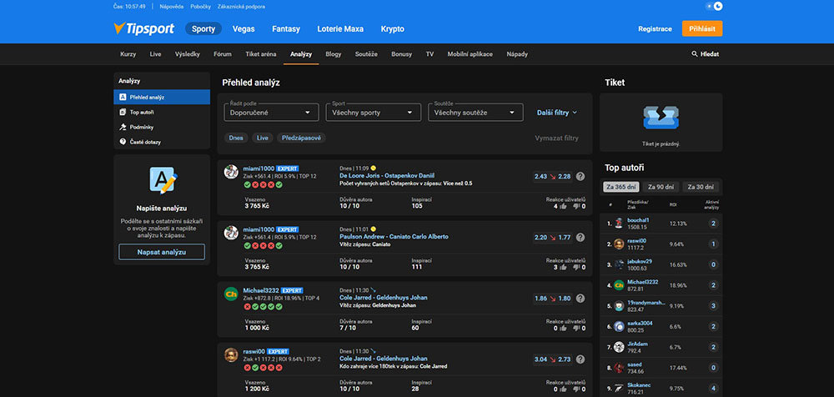The image size is (834, 397).
Task: Click help icon on De Loore Joris analysis
Action: point(580,177)
